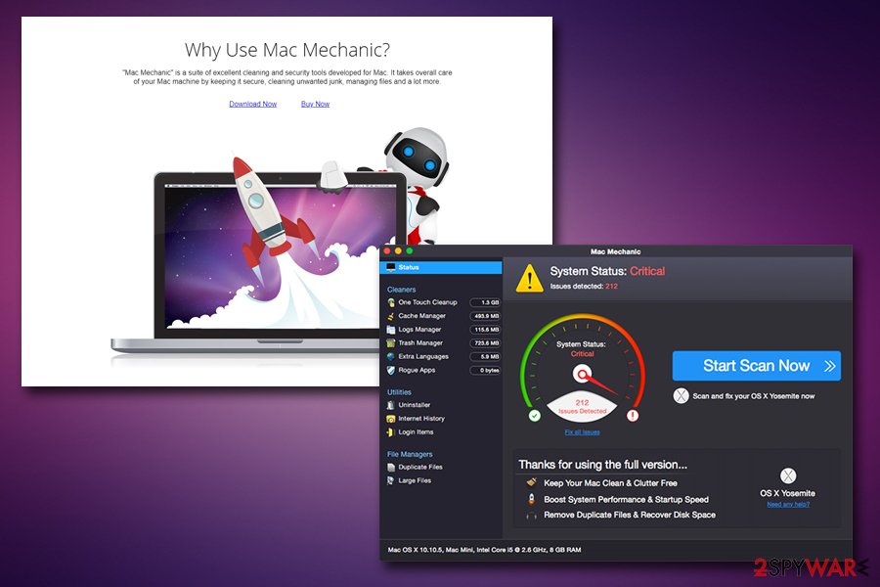Click the system status gauge needle

coord(597,382)
